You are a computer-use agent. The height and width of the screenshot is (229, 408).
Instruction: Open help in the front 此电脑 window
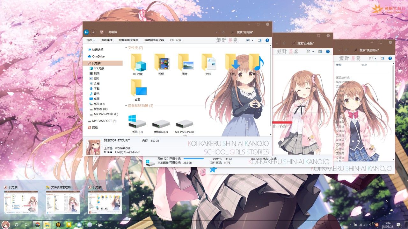pyautogui.click(x=267, y=40)
